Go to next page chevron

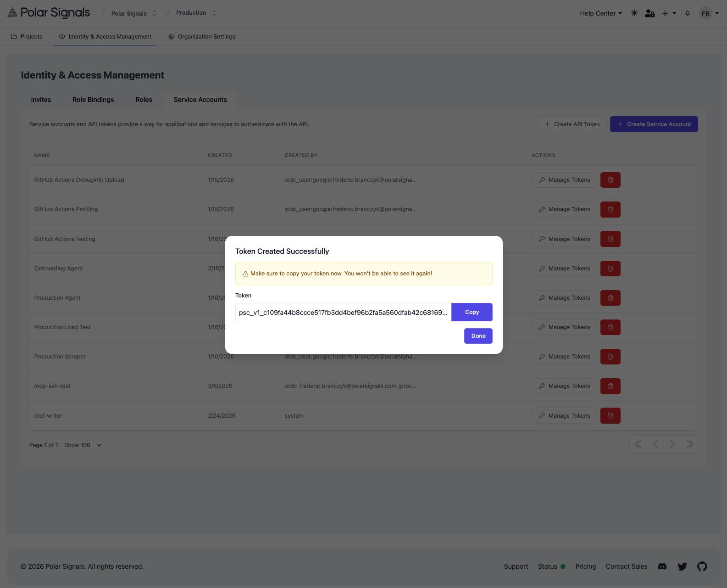(672, 444)
